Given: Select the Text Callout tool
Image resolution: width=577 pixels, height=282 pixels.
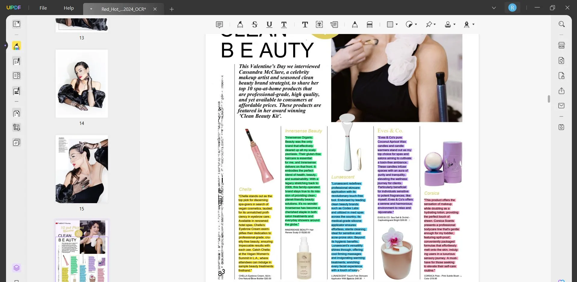Looking at the screenshot, I should [x=334, y=25].
